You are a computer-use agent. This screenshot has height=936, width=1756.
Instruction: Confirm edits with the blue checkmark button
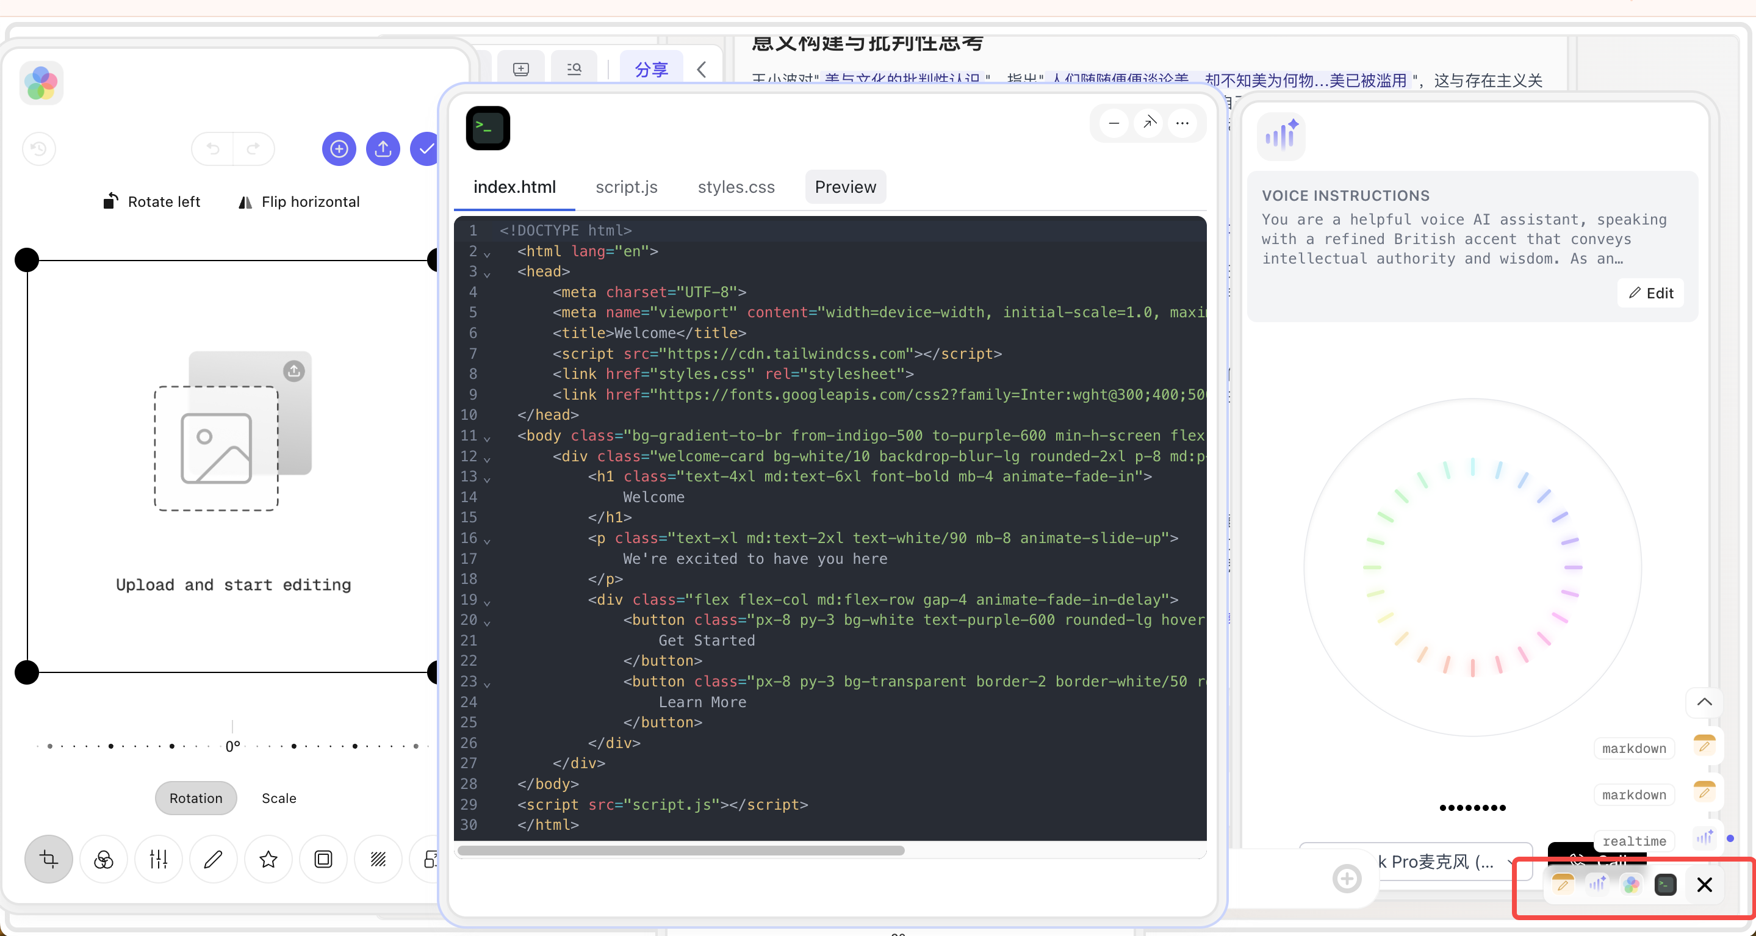click(426, 149)
